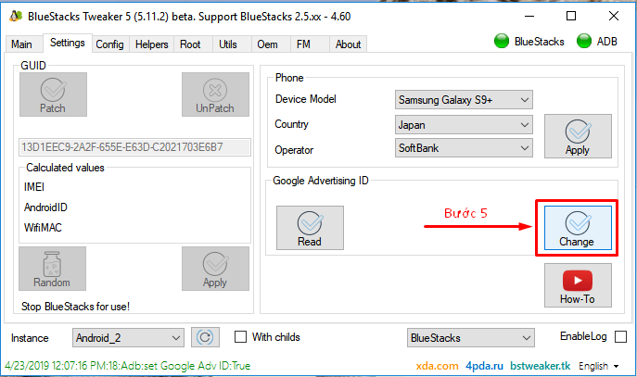The width and height of the screenshot is (637, 377).
Task: Enable the With childs checkbox
Action: tap(240, 337)
